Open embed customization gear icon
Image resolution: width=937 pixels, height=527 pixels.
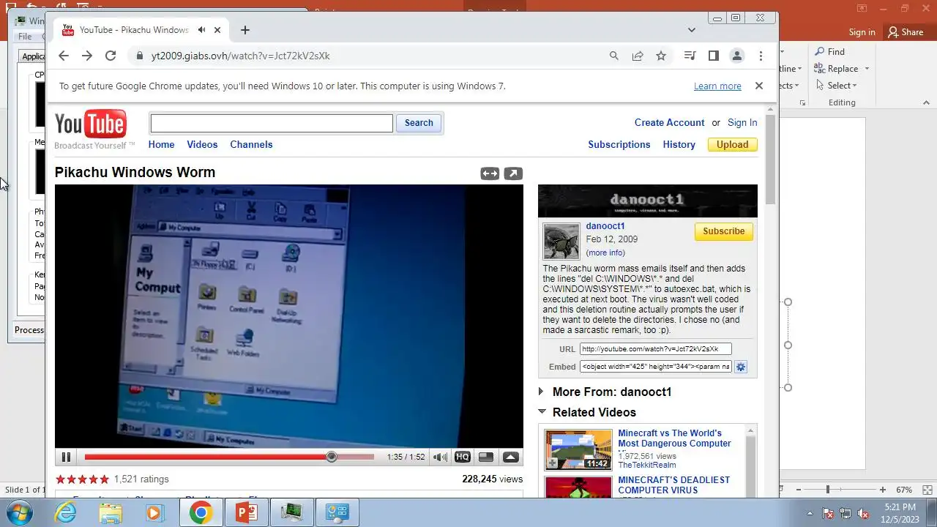pos(741,367)
